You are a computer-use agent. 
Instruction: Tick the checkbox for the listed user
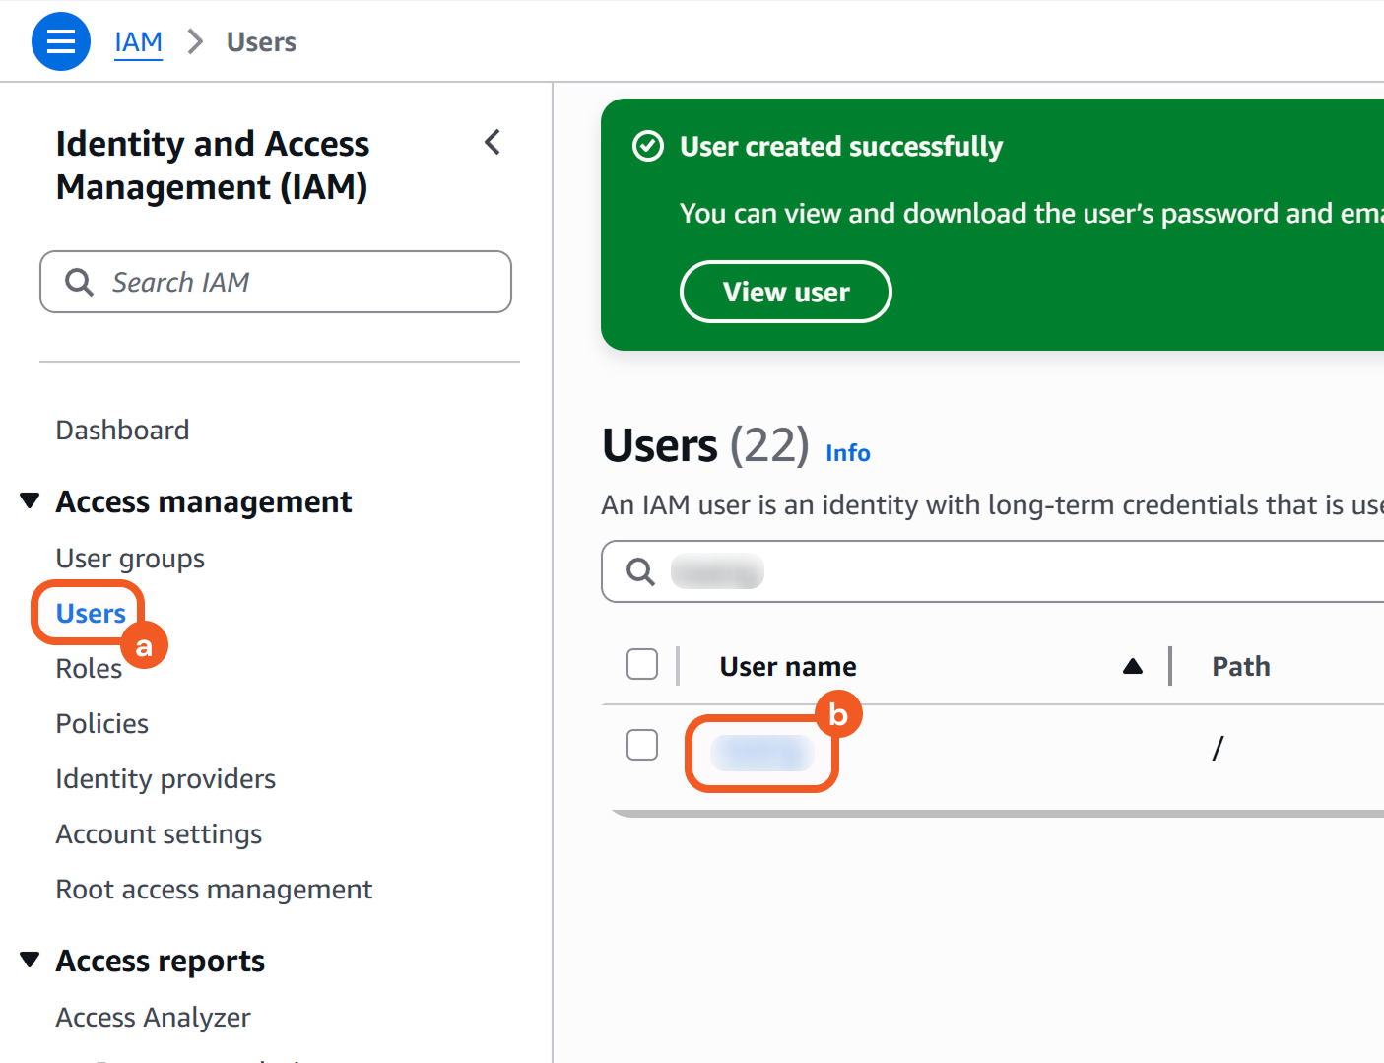pos(642,745)
